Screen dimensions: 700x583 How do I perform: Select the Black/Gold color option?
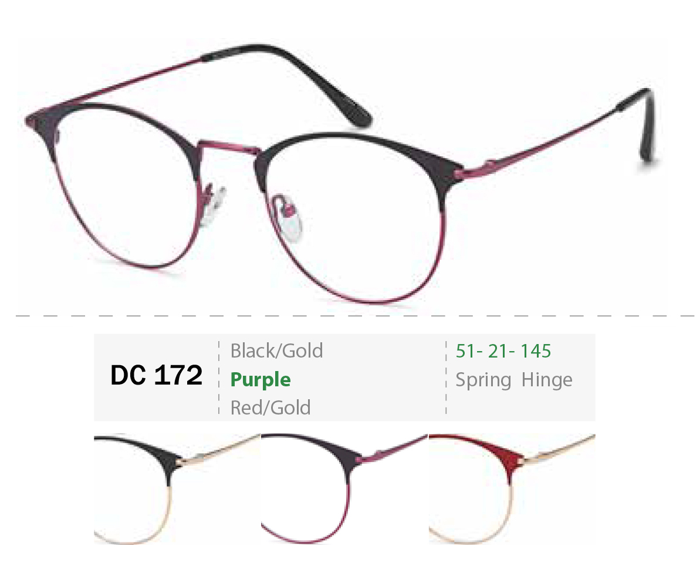point(276,351)
